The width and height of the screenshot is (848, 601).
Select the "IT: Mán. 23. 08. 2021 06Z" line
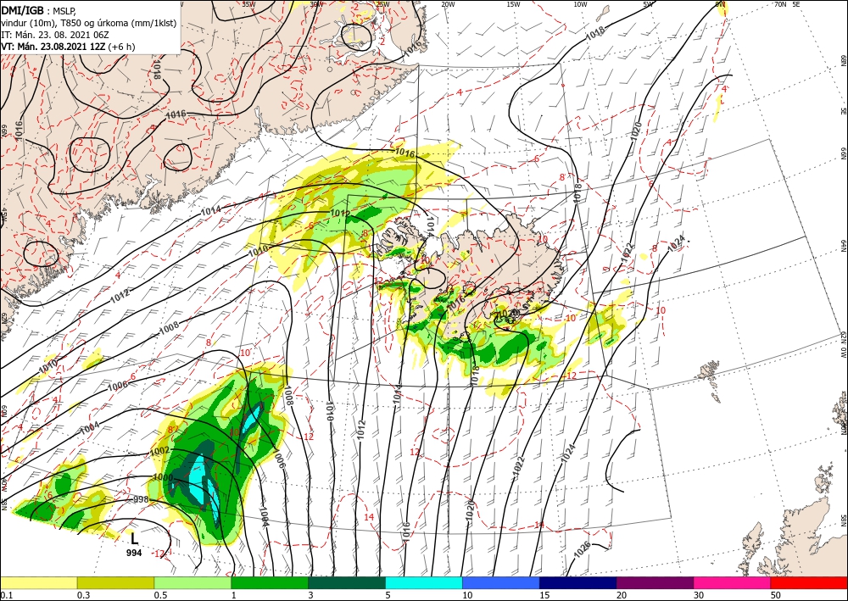(57, 35)
